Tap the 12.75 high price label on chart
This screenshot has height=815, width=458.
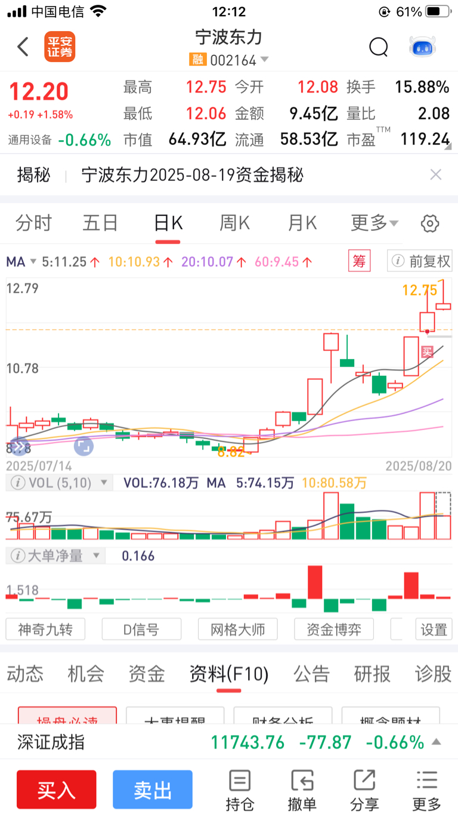(420, 291)
